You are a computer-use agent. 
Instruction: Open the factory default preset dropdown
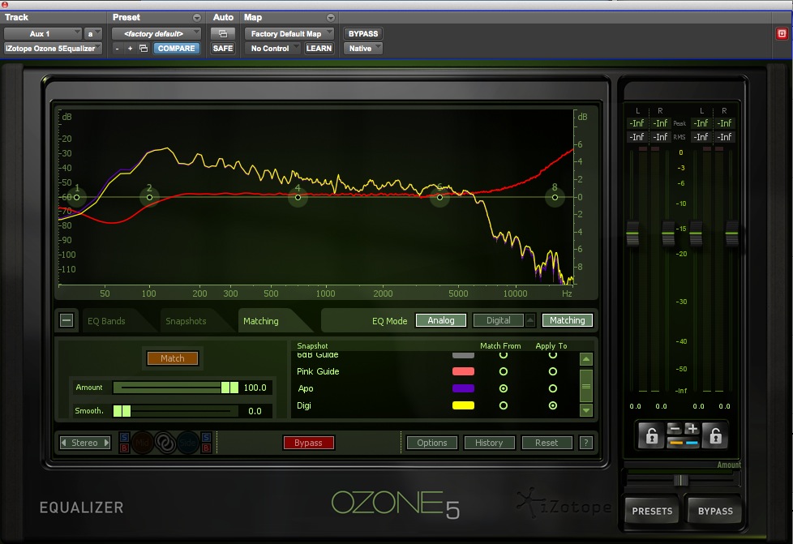pyautogui.click(x=156, y=34)
